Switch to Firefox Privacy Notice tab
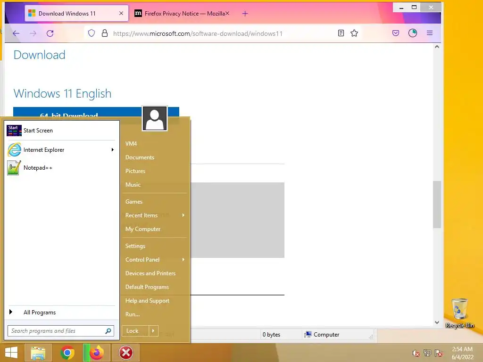Screen dimensions: 483x362 (182, 13)
